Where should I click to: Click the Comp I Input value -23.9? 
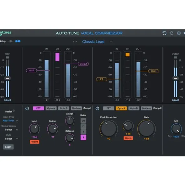[x=34, y=137]
